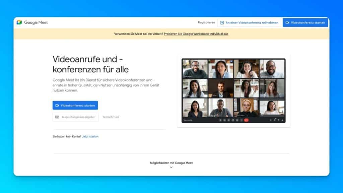The width and height of the screenshot is (343, 193).
Task: Open the "Jetzt starten" link
Action: pos(90,137)
